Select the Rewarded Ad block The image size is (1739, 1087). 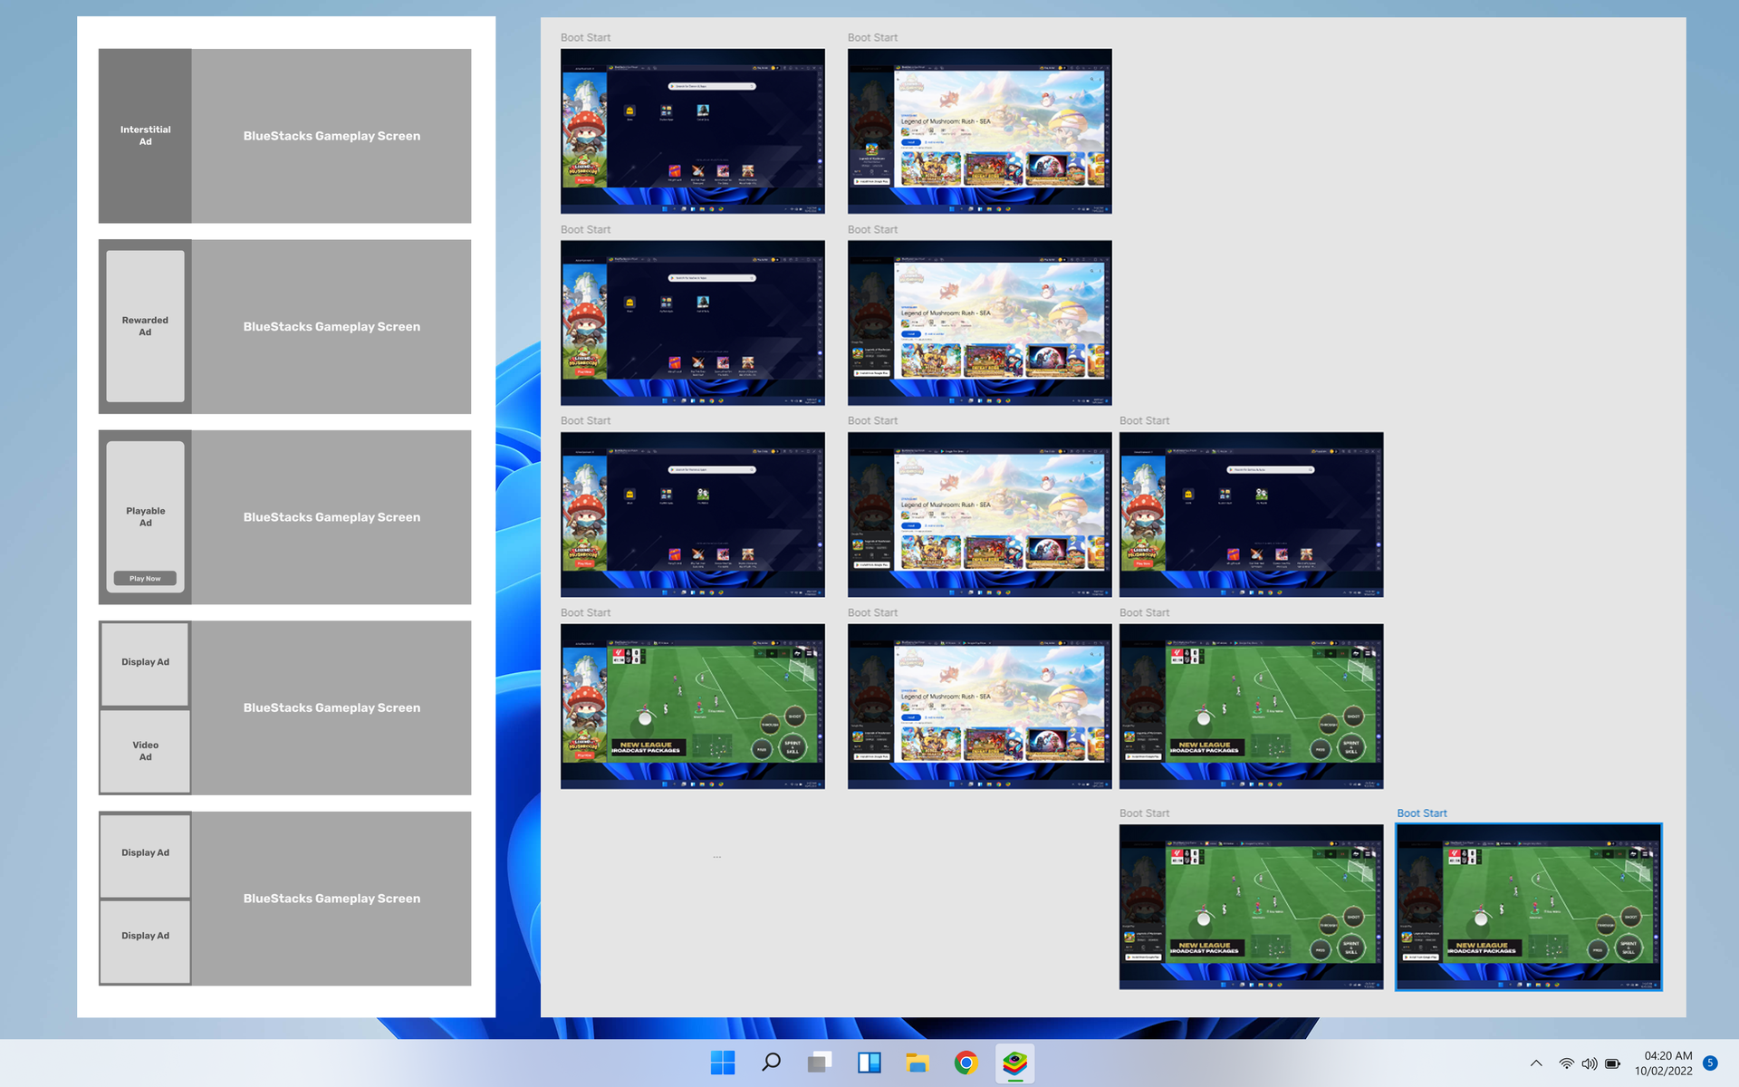(145, 326)
